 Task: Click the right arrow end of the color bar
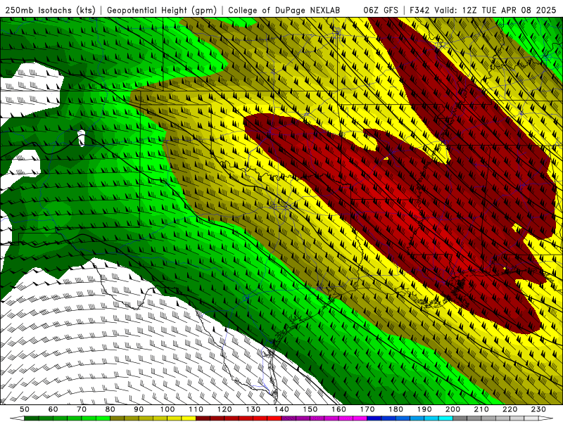pyautogui.click(x=546, y=418)
